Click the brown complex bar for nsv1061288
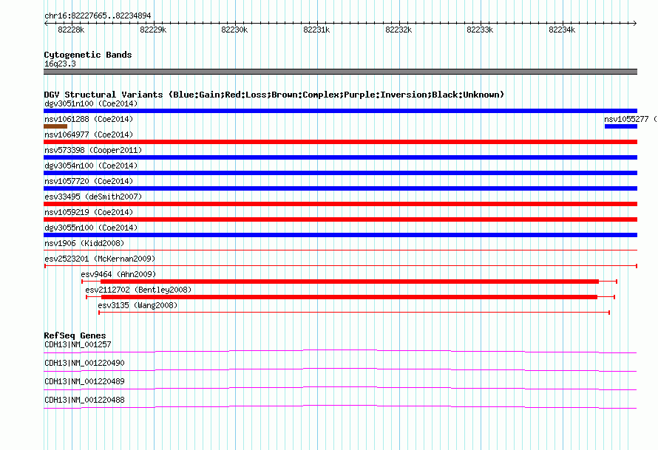658x450 pixels. click(55, 126)
